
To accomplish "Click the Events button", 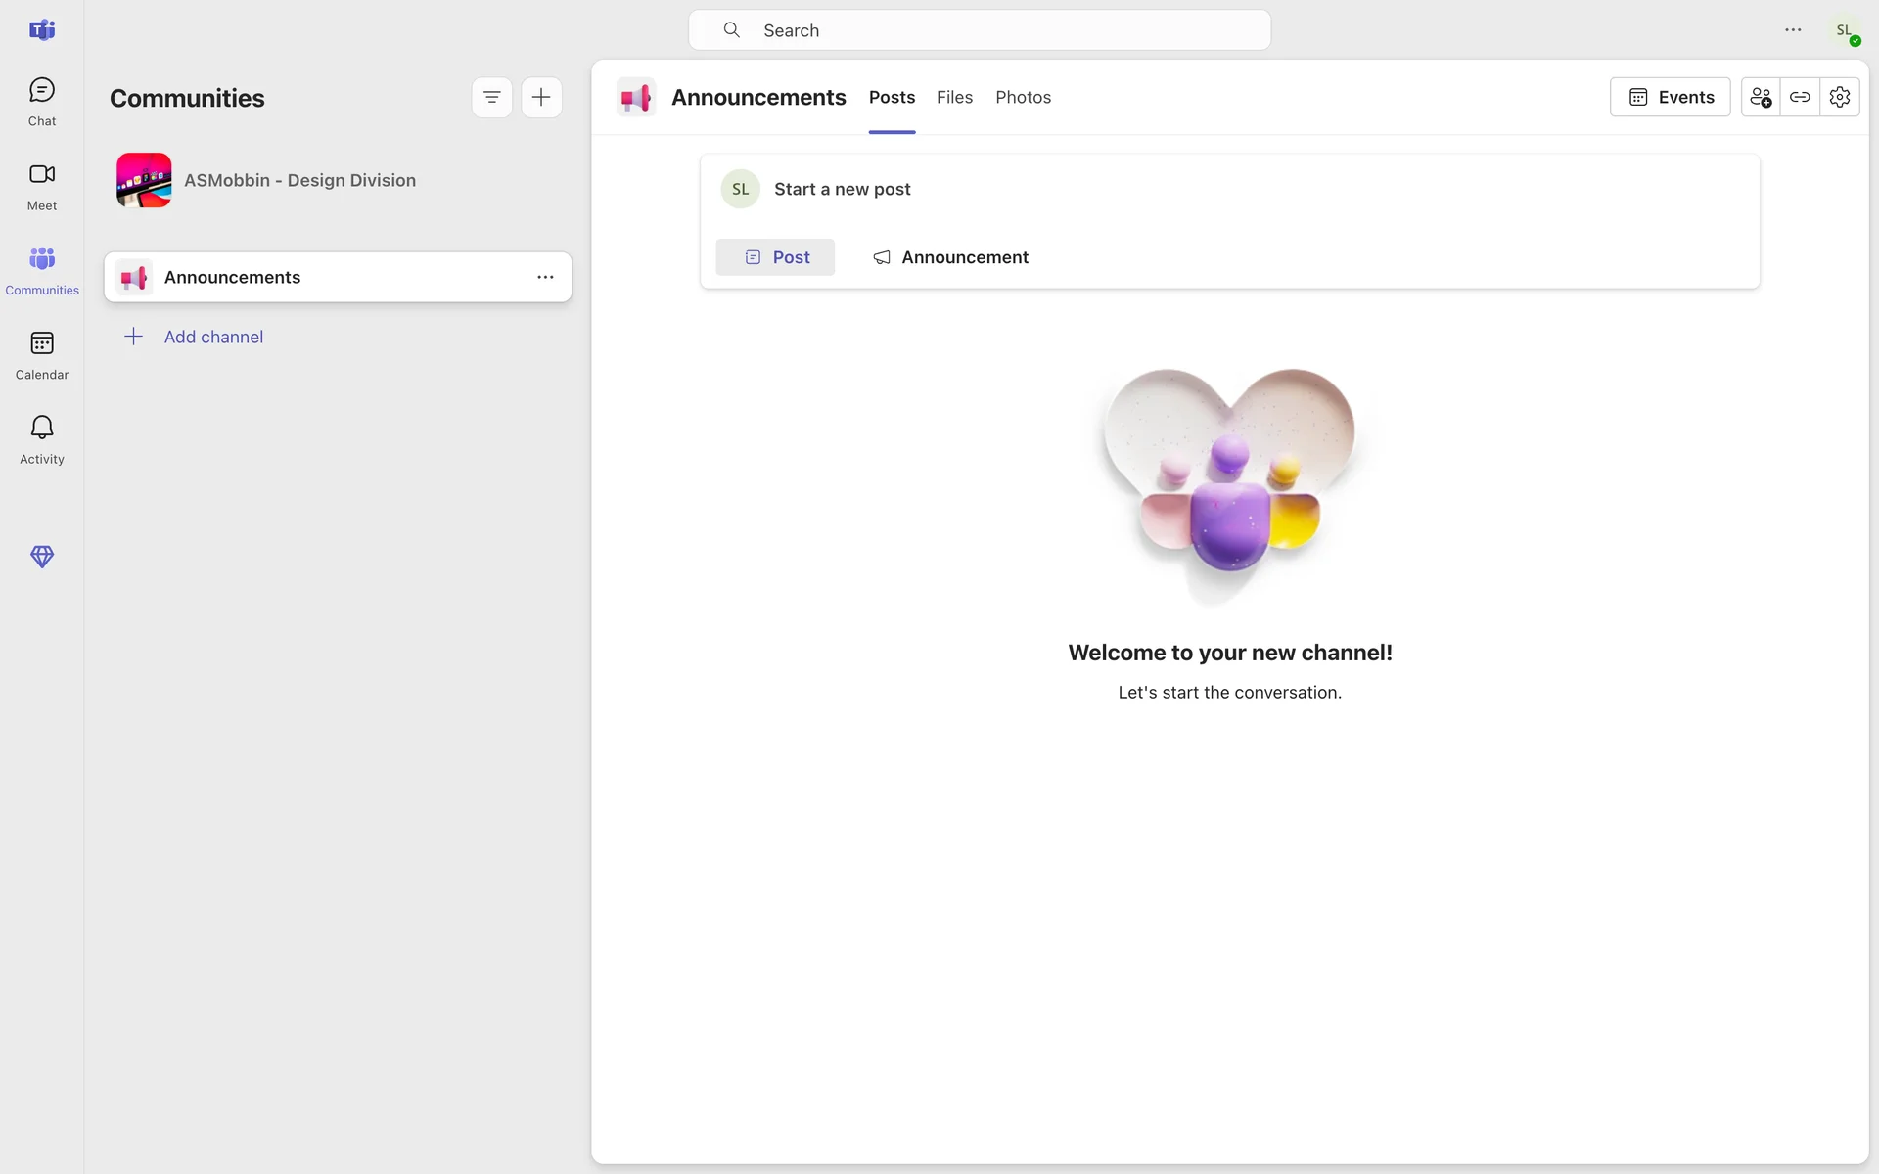I will click(1670, 97).
